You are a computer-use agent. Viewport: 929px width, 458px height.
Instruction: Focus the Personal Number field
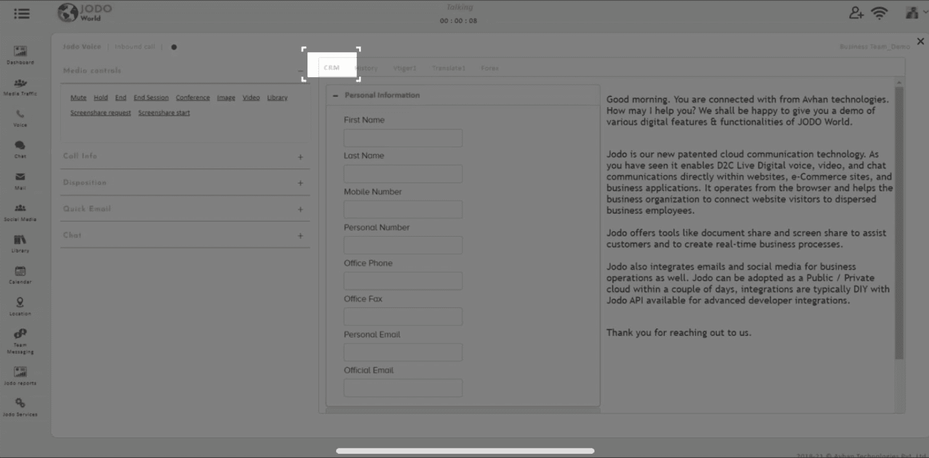(x=403, y=245)
